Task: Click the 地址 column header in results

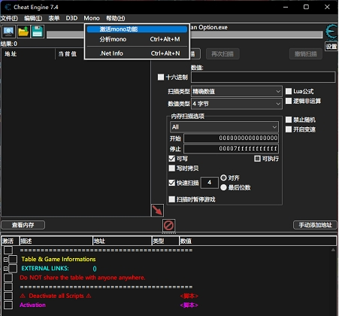Action: pos(28,54)
